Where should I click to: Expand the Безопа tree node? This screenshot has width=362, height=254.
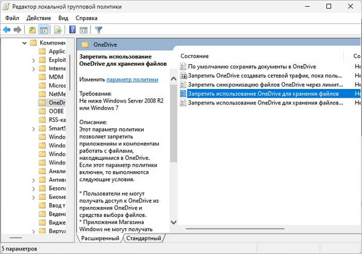(34, 189)
